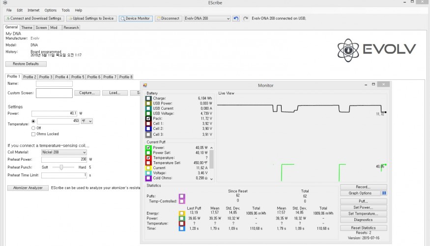Image resolution: width=430 pixels, height=246 pixels.
Task: Toggle the Statistics Energy checkbox
Action: pos(182,213)
